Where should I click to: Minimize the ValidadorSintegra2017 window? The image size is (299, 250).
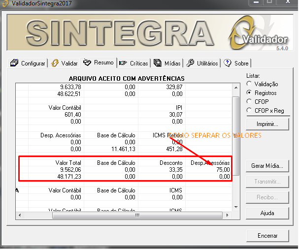tap(256, 2)
